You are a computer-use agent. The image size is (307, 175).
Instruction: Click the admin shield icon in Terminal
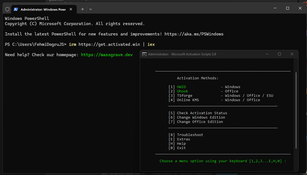(x=7, y=9)
